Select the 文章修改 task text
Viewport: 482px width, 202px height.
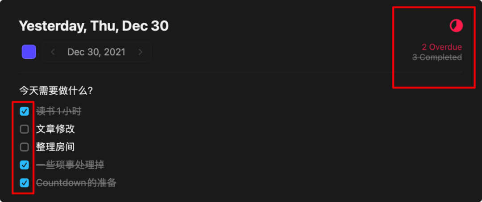(55, 129)
